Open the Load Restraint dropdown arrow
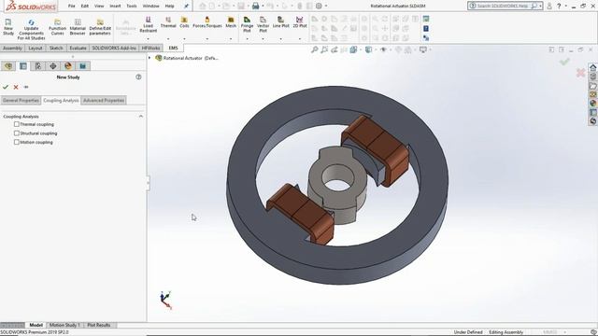This screenshot has height=336, width=598. pos(148,38)
